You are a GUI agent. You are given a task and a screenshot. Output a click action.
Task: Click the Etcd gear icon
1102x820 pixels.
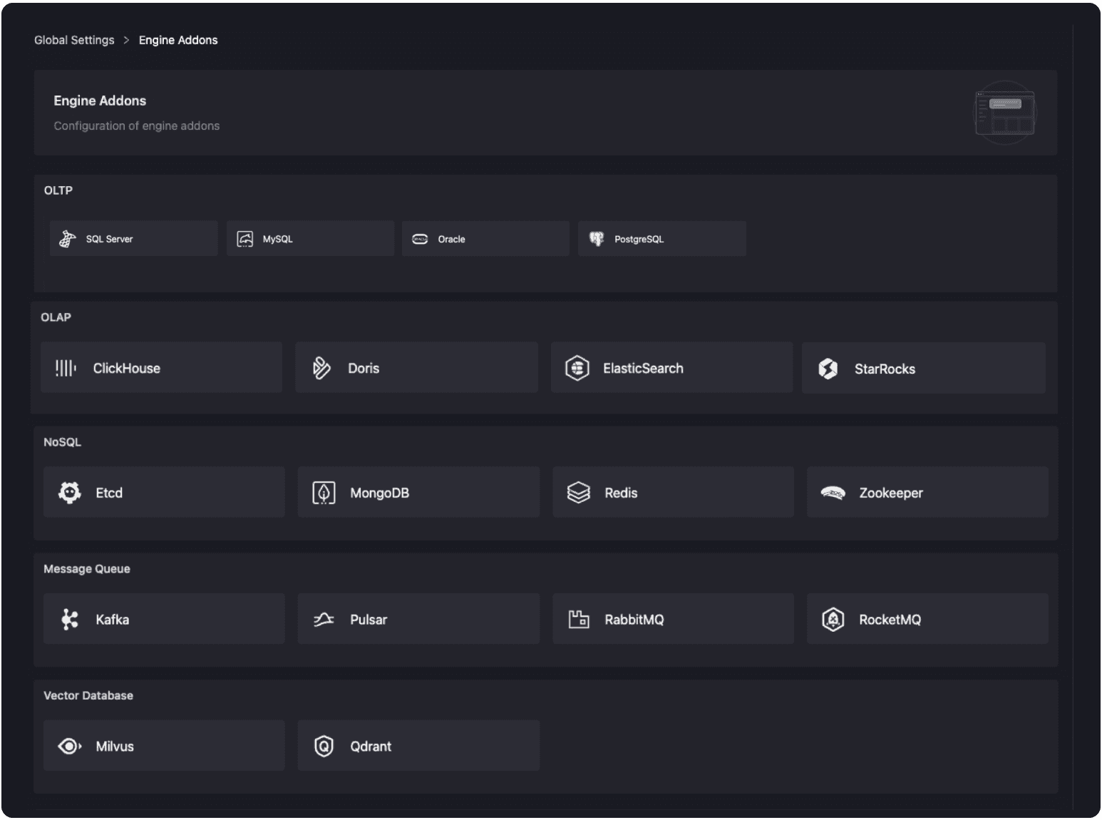point(69,493)
